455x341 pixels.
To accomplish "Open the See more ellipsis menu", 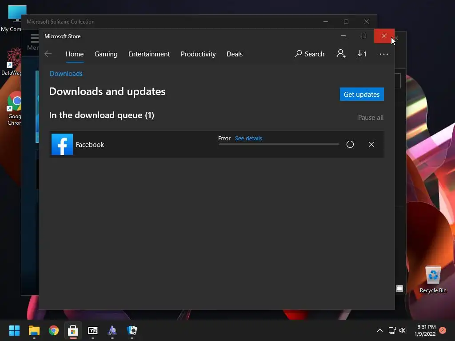I will (383, 54).
